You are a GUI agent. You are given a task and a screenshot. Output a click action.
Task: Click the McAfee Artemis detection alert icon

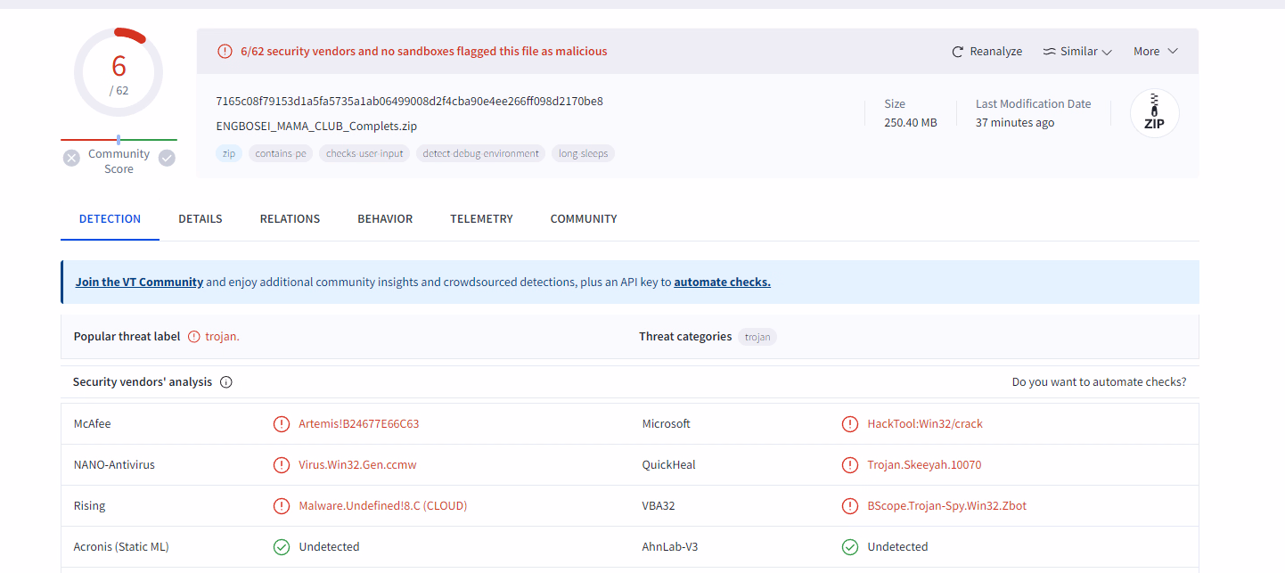pyautogui.click(x=282, y=424)
